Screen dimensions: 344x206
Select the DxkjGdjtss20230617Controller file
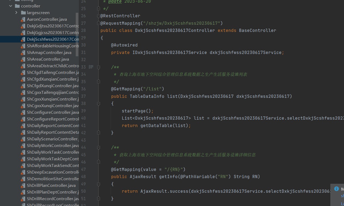click(x=53, y=26)
